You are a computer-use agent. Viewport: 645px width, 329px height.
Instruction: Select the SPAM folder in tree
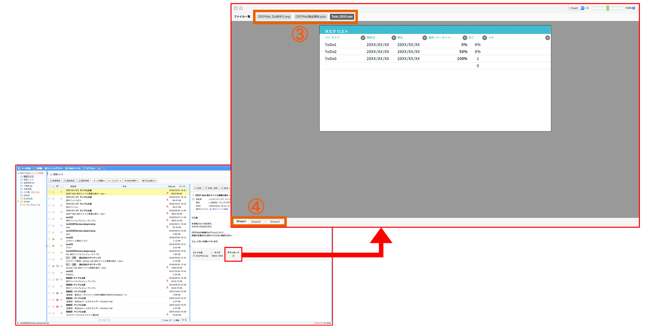tap(27, 195)
